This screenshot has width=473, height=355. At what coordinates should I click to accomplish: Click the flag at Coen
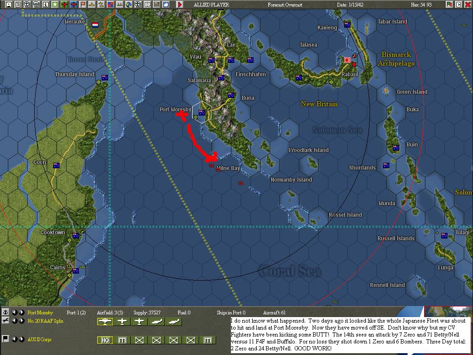(56, 165)
